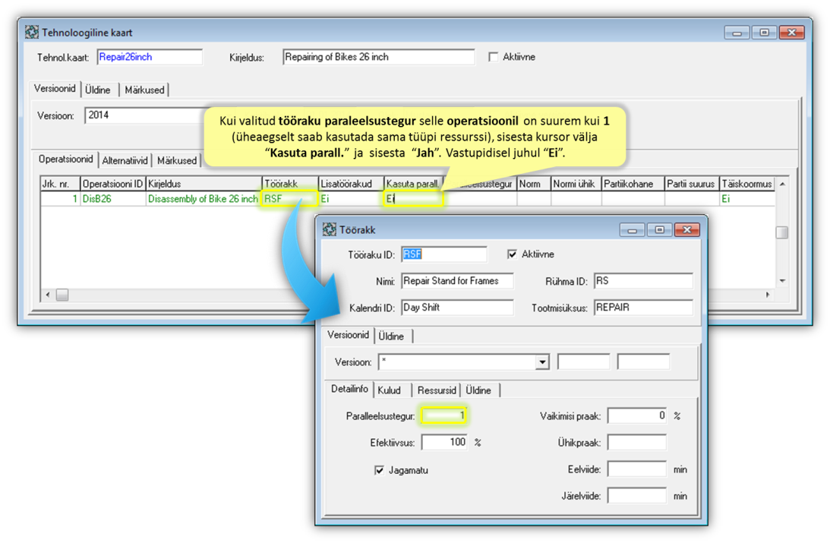Click the Töörakk column header
The height and width of the screenshot is (543, 830).
[290, 184]
